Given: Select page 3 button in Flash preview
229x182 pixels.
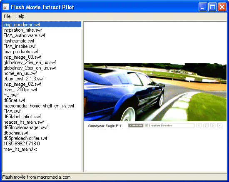Looking at the screenshot, I should pos(213,125).
